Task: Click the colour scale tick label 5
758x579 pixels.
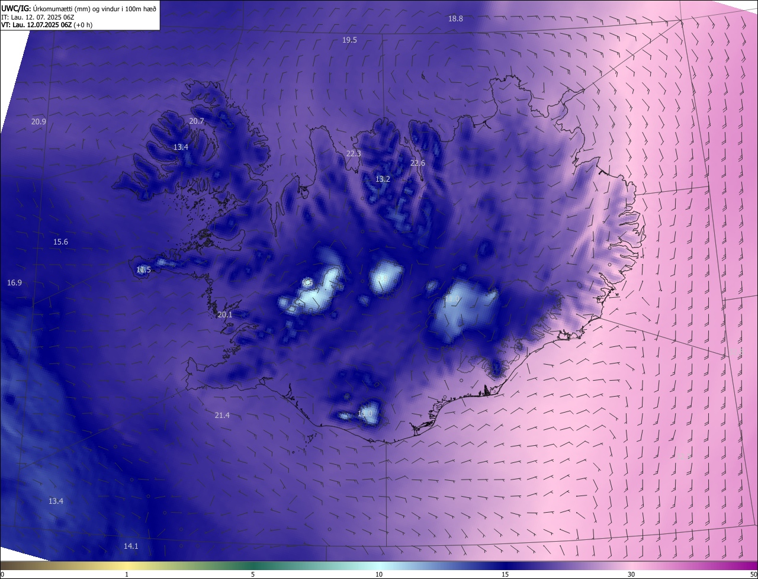Action: point(253,574)
